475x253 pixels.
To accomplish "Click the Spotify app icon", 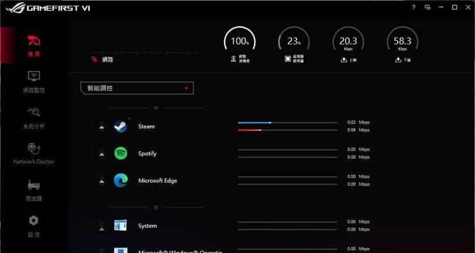I will point(120,154).
